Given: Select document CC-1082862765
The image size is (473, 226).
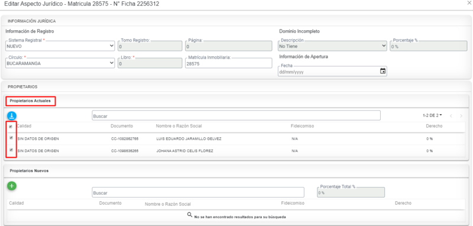Looking at the screenshot, I should [x=125, y=139].
